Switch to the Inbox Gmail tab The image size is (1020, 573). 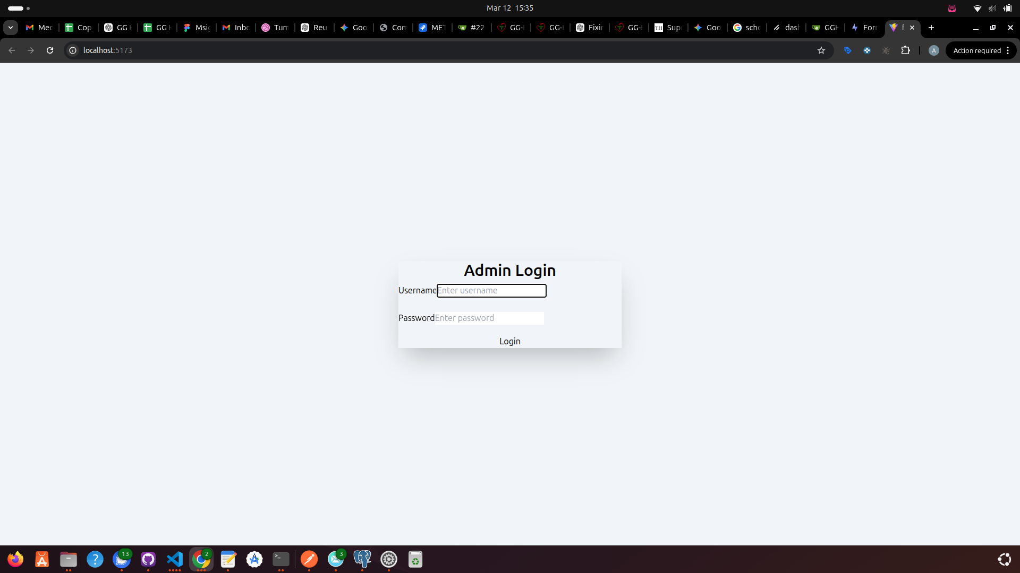point(236,28)
